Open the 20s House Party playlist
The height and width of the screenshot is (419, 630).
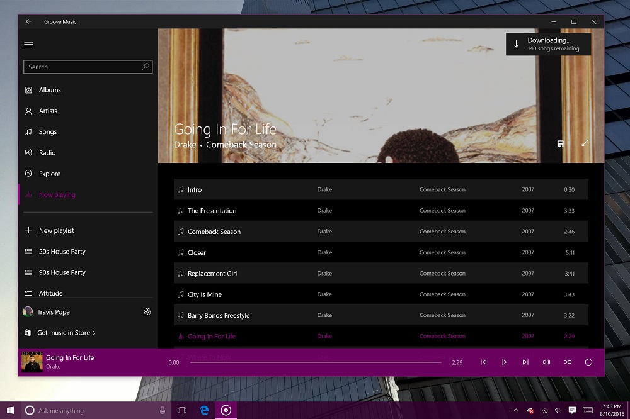click(88, 251)
